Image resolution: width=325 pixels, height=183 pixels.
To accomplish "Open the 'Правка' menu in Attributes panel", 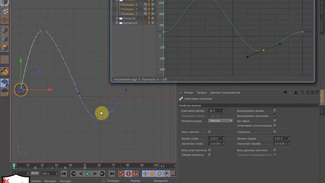I will (202, 93).
